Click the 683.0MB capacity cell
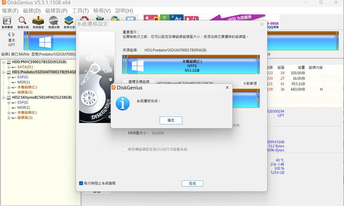The height and width of the screenshot is (206, 344). pyautogui.click(x=298, y=89)
